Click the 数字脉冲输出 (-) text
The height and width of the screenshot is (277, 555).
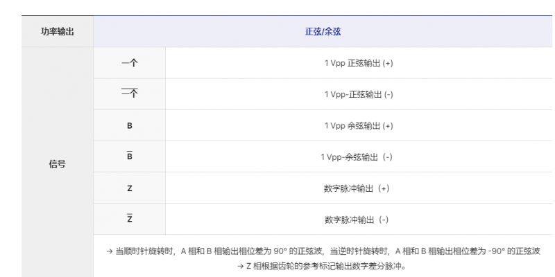tap(357, 219)
